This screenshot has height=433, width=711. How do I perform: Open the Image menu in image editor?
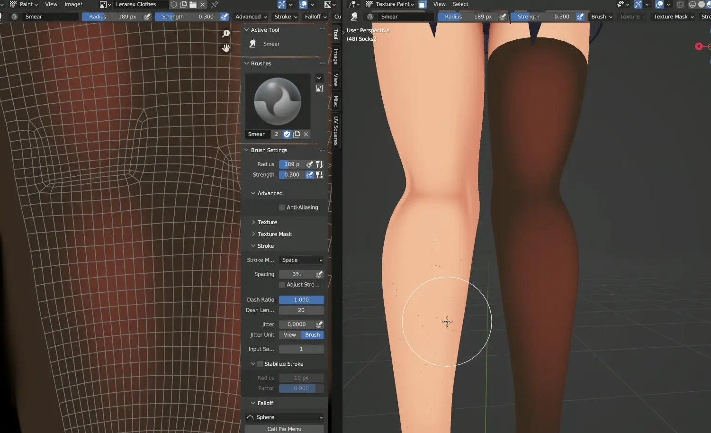73,4
